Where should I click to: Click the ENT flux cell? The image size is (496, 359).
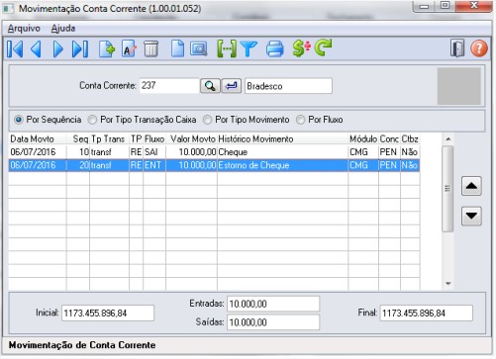pyautogui.click(x=154, y=165)
